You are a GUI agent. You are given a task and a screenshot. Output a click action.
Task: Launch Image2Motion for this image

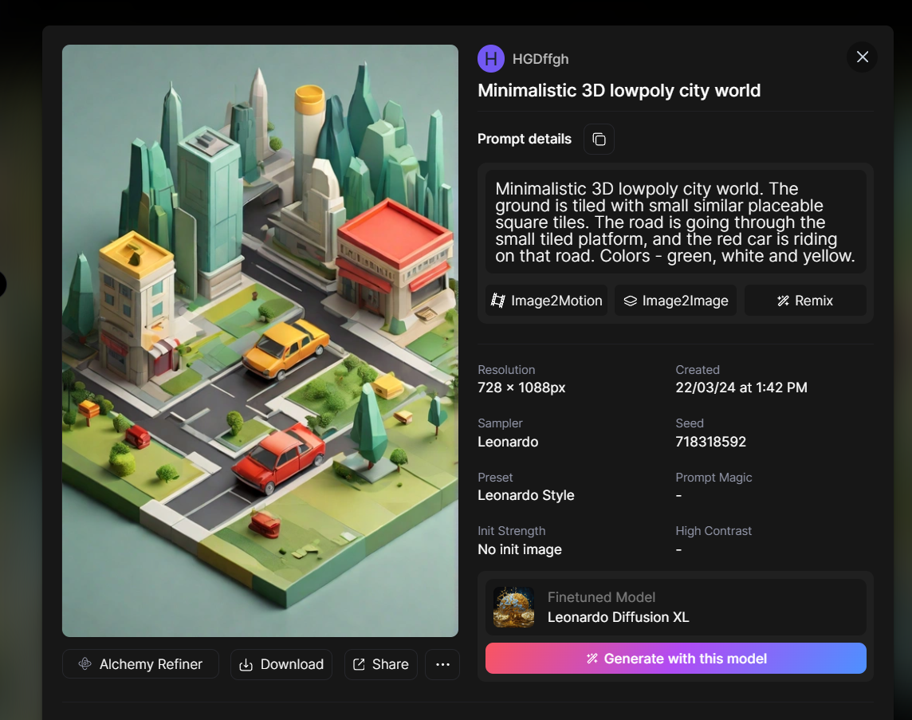coord(546,301)
